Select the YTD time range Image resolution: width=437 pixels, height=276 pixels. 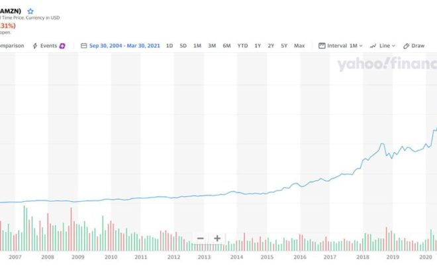[x=242, y=46]
